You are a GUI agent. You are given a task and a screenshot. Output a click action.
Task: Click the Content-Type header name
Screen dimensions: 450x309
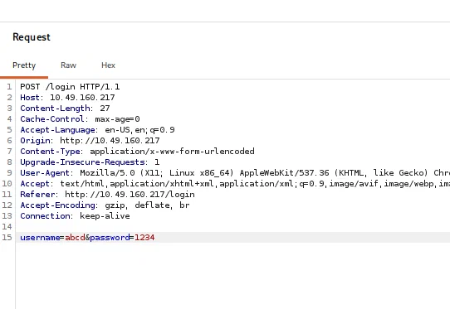click(x=50, y=152)
